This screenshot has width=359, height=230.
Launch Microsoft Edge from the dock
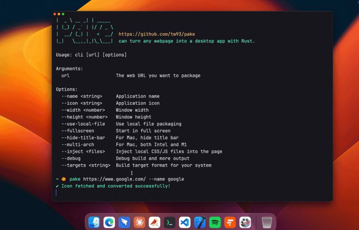click(109, 222)
